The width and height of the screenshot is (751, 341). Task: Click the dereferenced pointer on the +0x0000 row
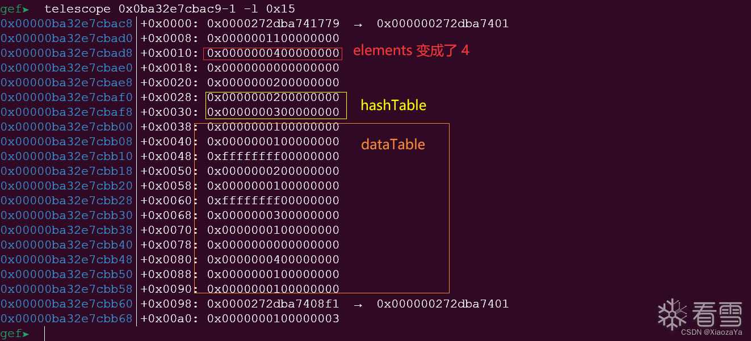(x=443, y=24)
